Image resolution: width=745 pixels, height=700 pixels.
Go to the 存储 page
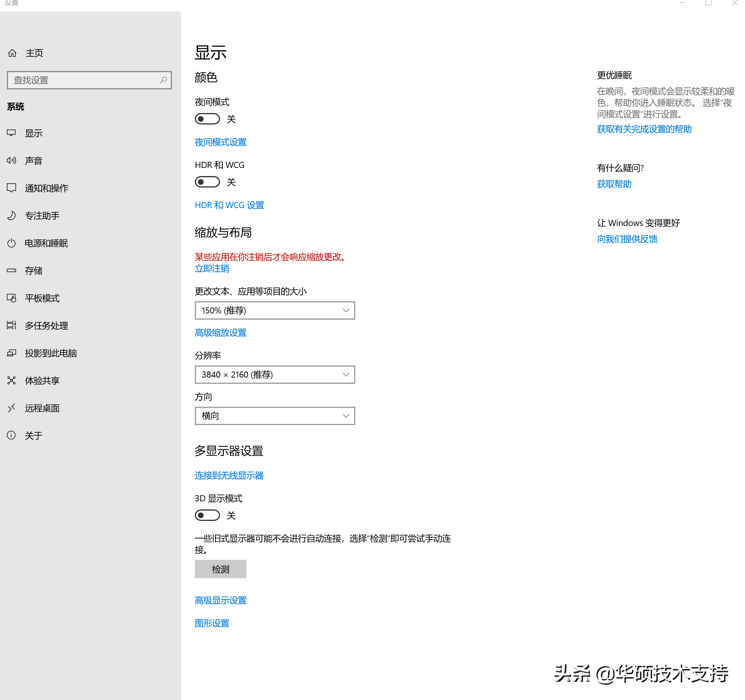[x=91, y=271]
